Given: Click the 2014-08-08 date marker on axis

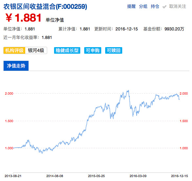Looking at the screenshot, I should coord(55,176).
